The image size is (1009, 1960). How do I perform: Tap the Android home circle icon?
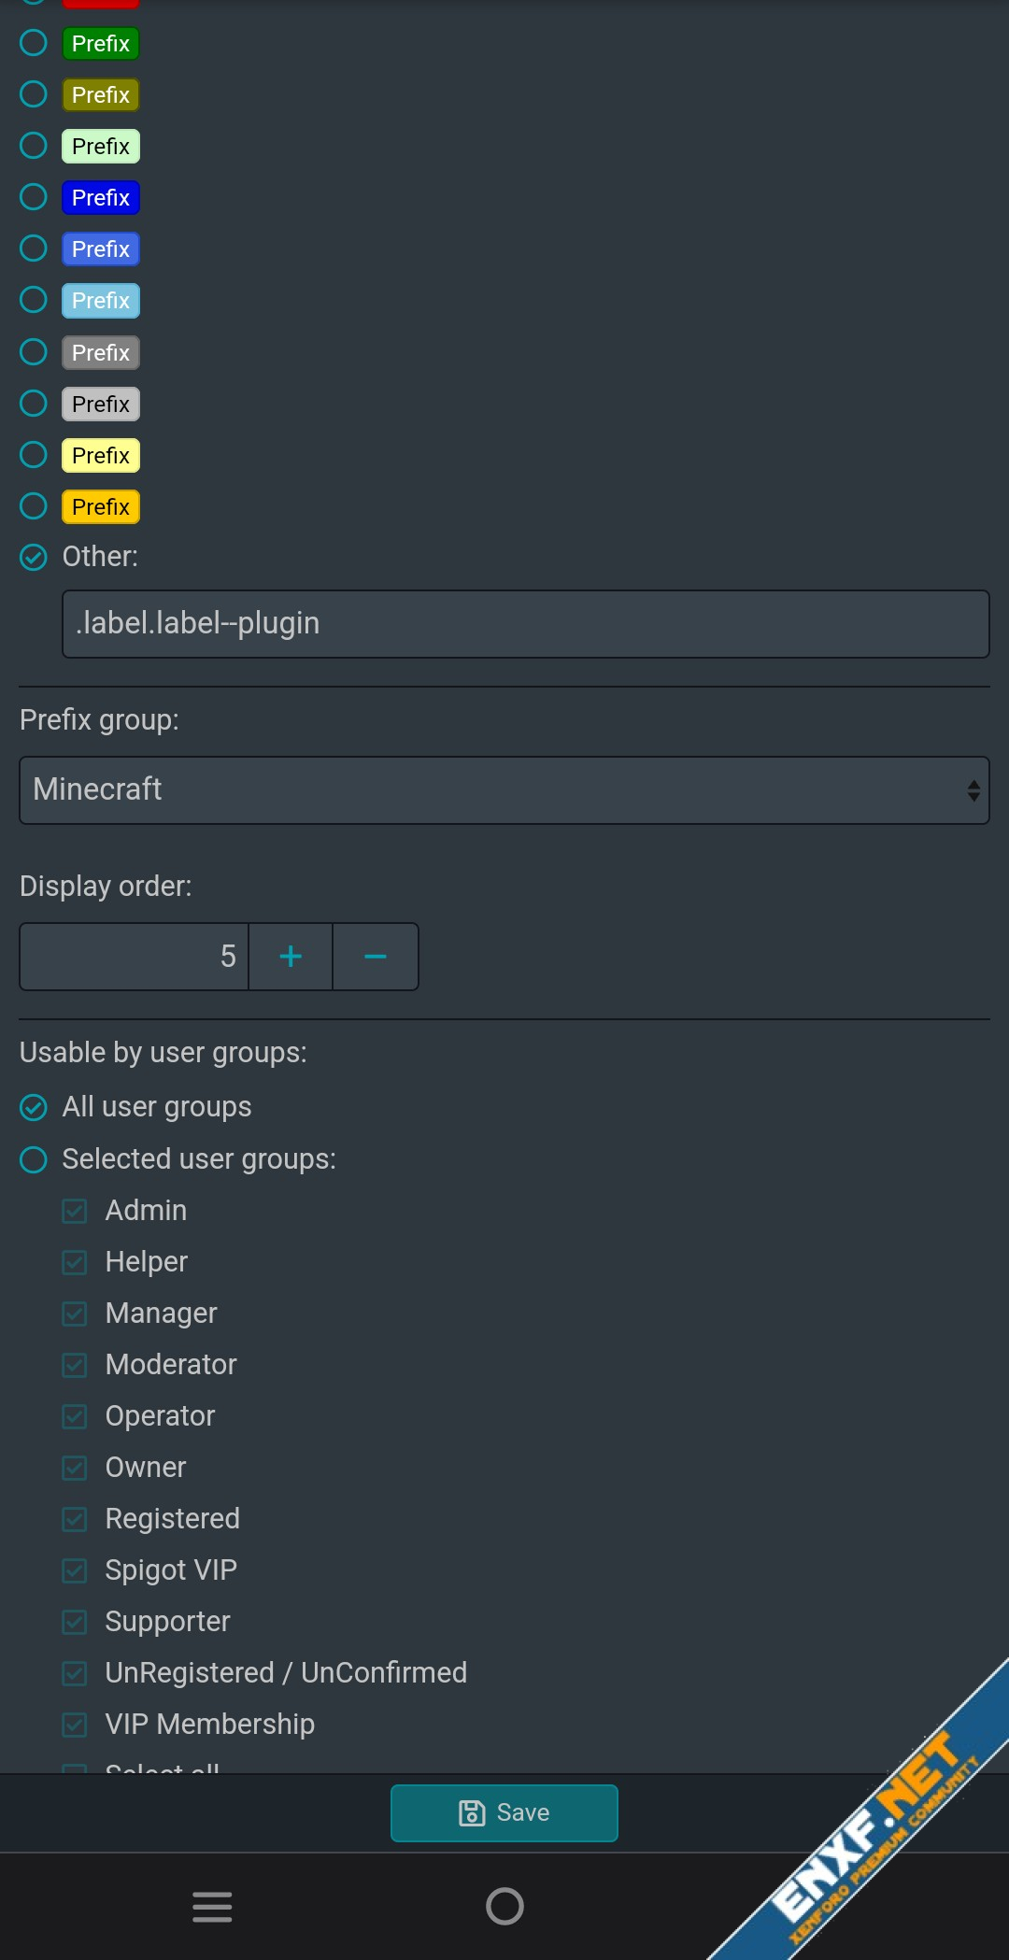504,1907
